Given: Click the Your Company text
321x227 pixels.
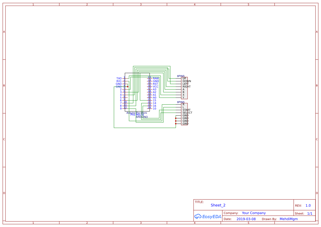Looking at the screenshot, I should point(253,213).
